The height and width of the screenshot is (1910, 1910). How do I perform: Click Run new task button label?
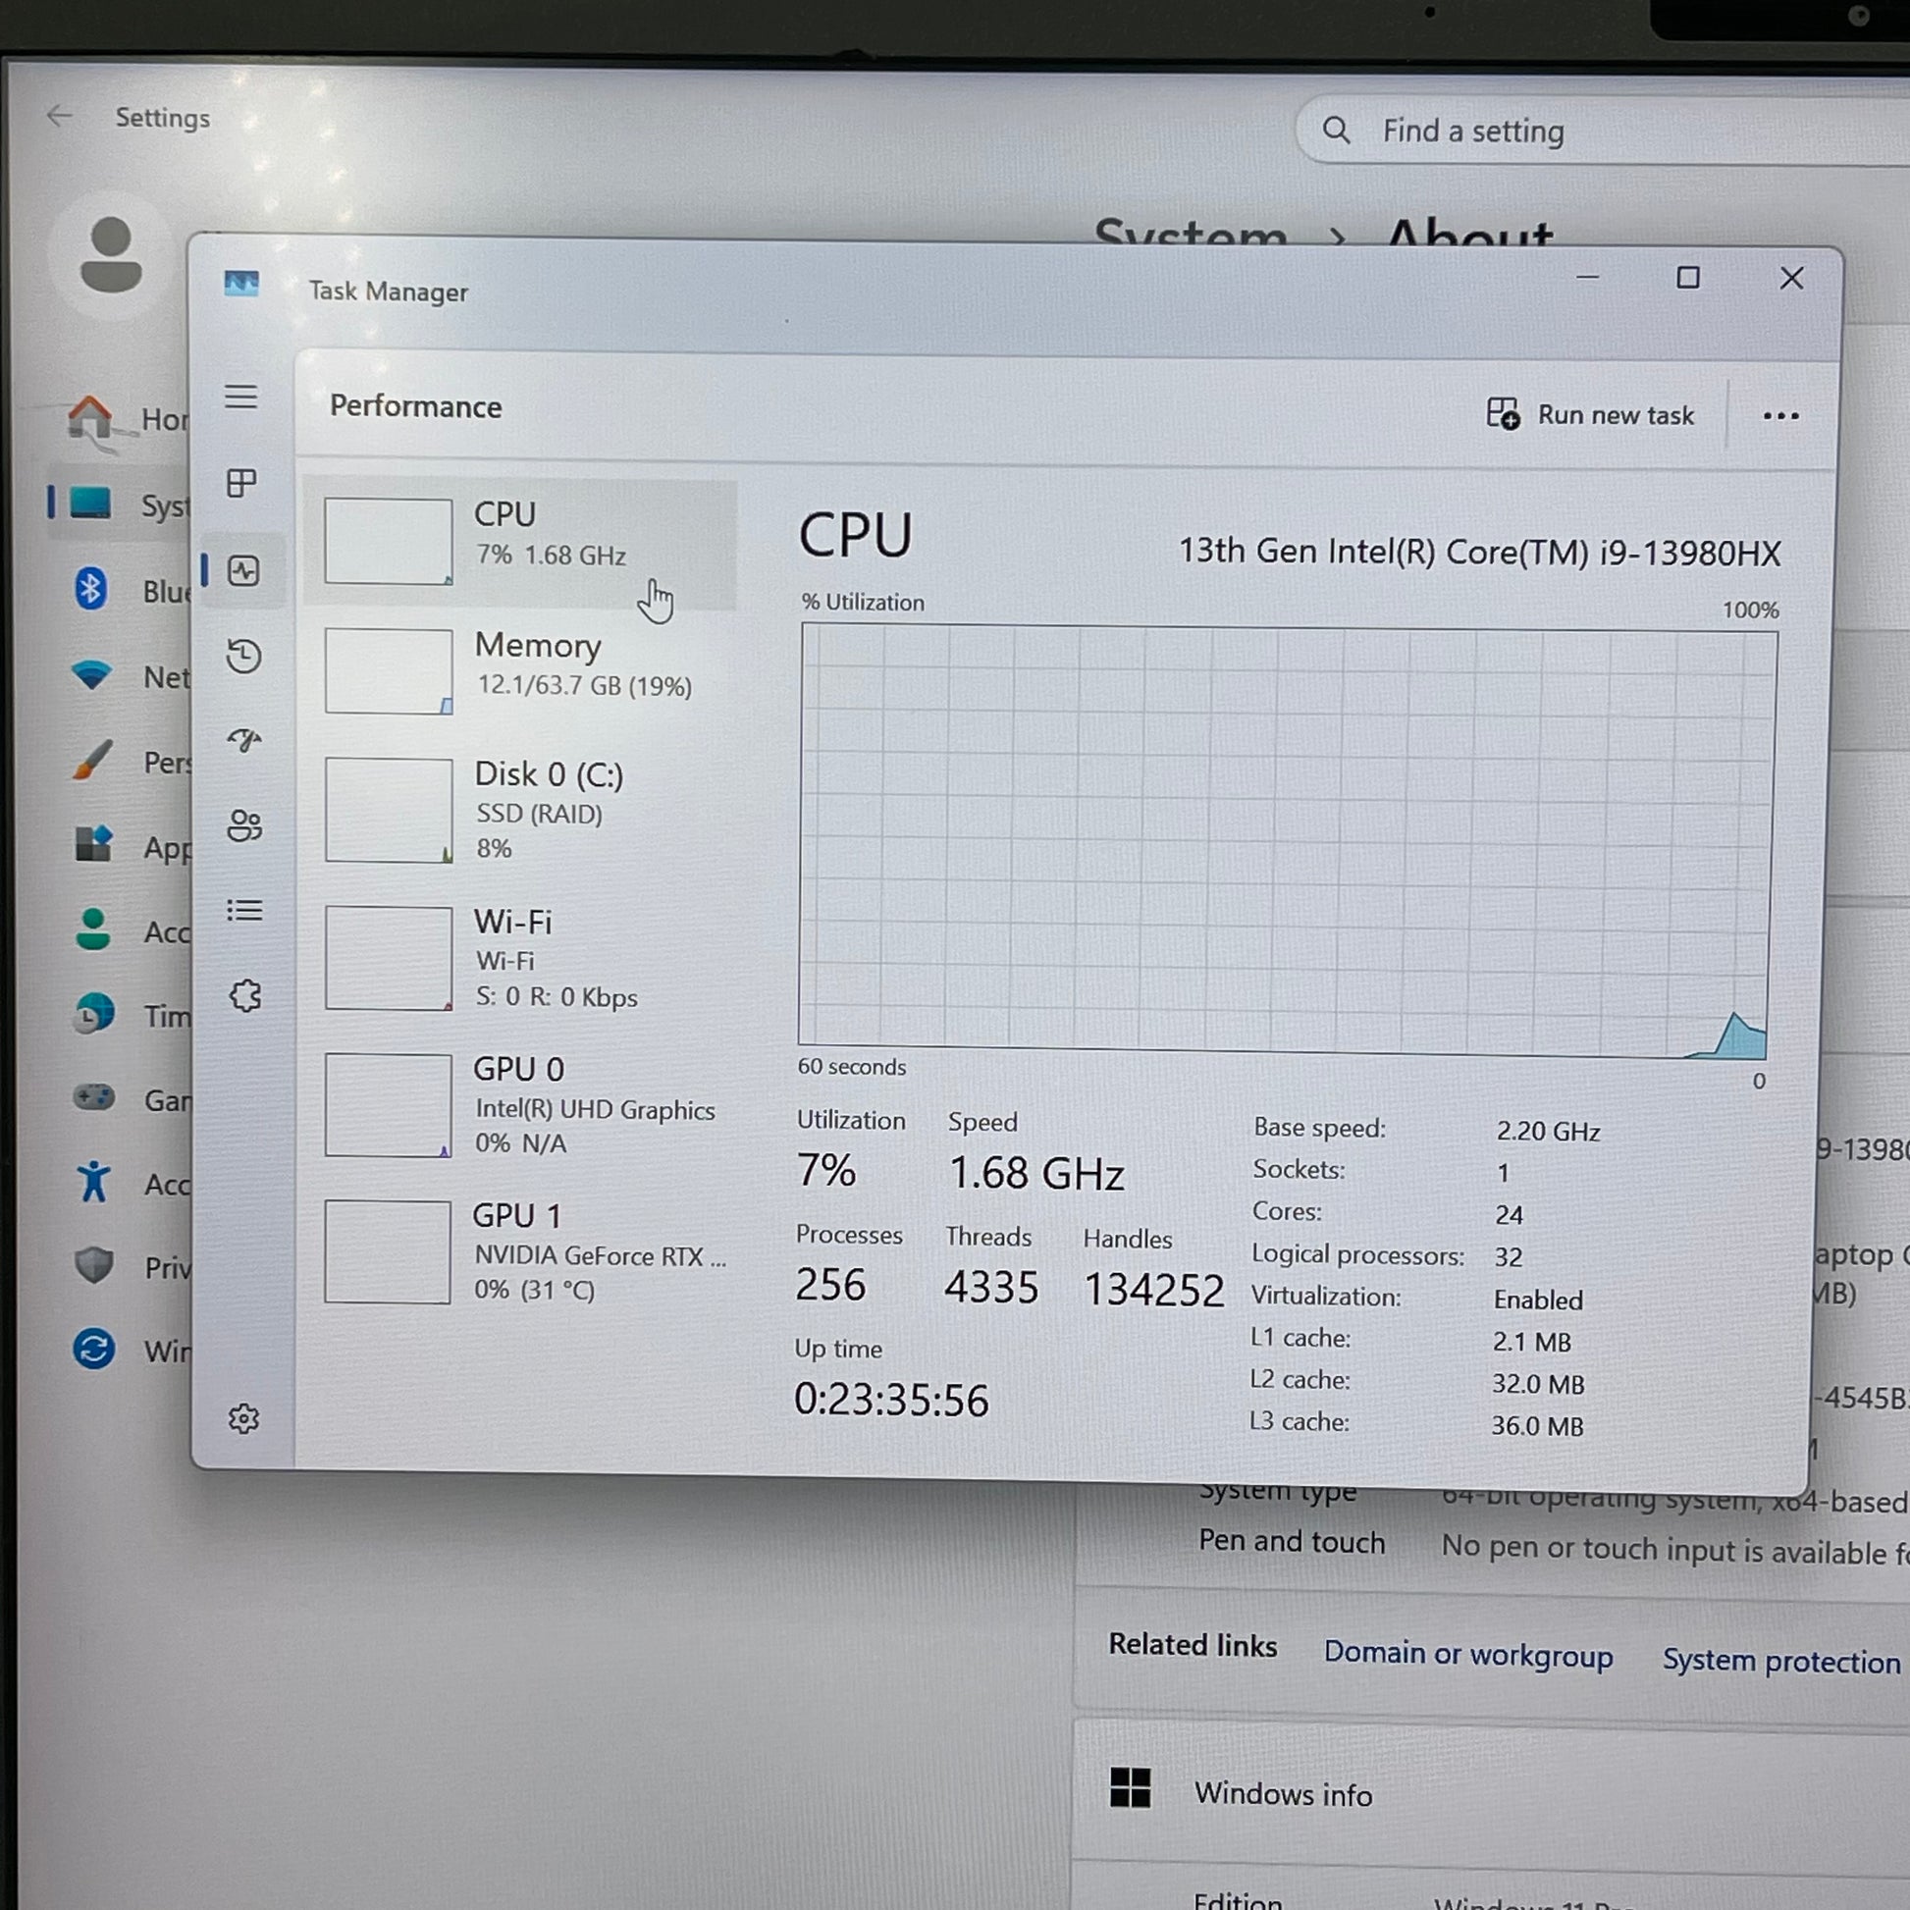tap(1616, 415)
